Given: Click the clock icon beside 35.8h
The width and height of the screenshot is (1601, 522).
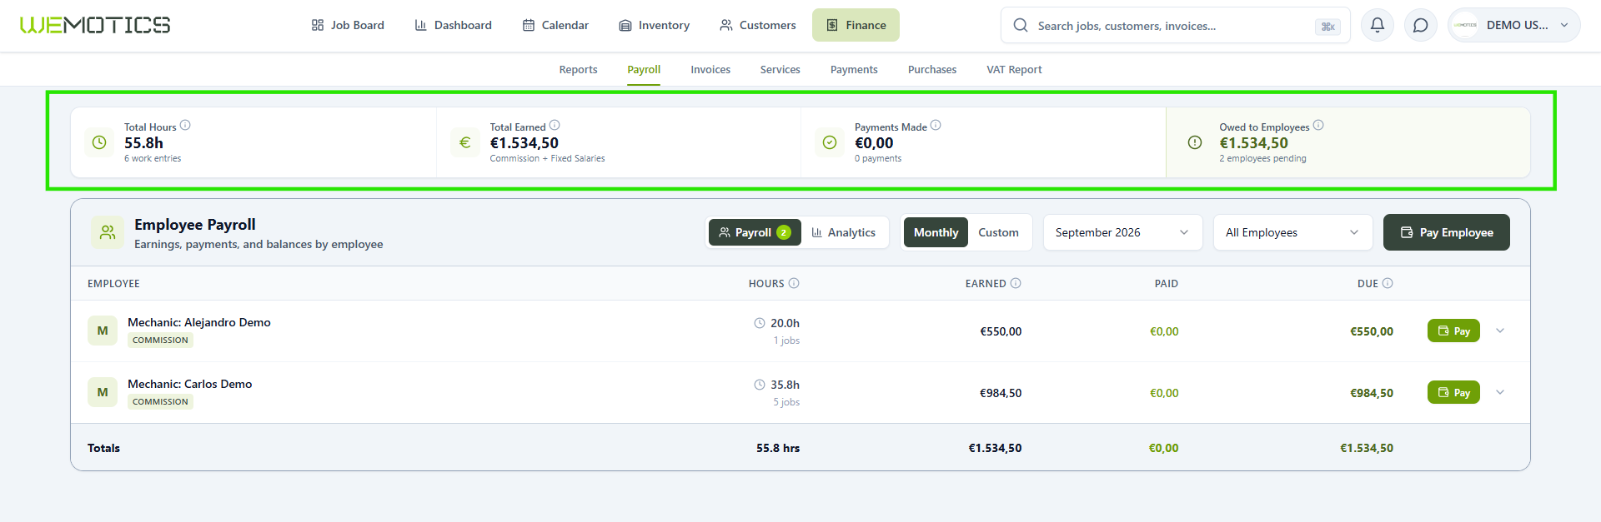Looking at the screenshot, I should pyautogui.click(x=760, y=385).
